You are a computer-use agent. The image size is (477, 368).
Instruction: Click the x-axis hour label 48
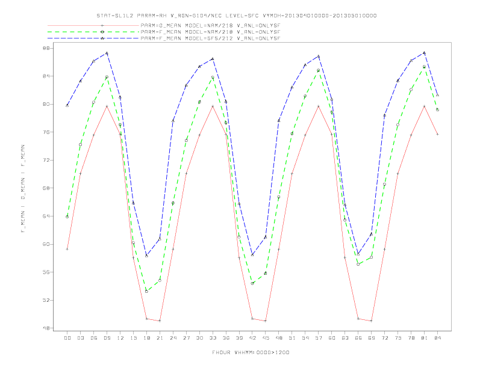279,338
